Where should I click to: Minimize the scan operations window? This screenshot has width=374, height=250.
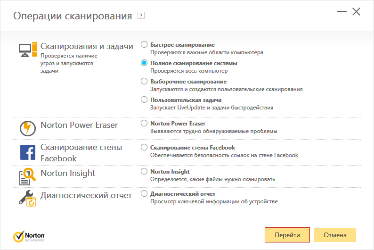342,11
